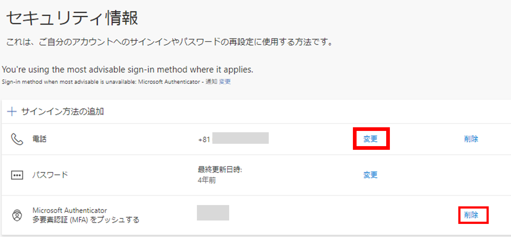
Task: Click 変更 in the 電話 row
Action: click(370, 139)
